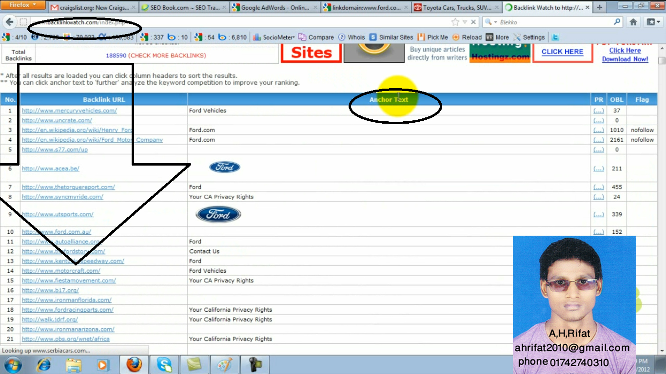Launch Internet Explorer from the taskbar
666x374 pixels.
click(44, 365)
